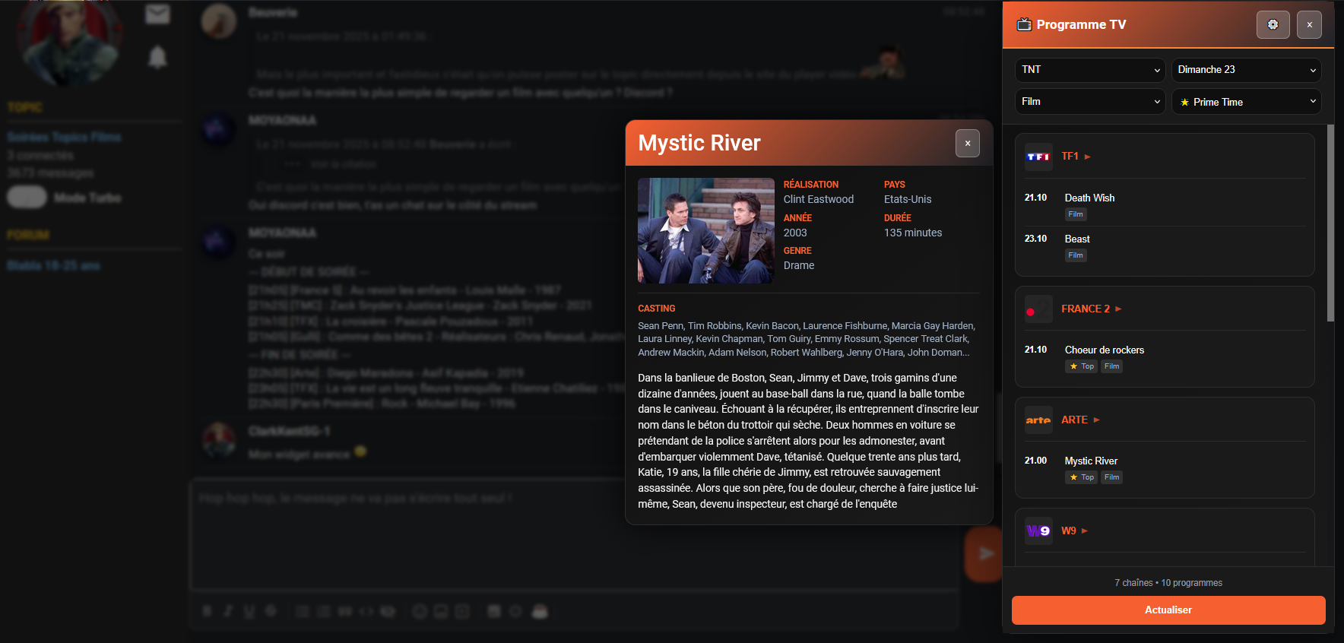Viewport: 1344px width, 643px height.
Task: Click the '7 chaînes • 10 programmes' summary
Action: pos(1168,583)
